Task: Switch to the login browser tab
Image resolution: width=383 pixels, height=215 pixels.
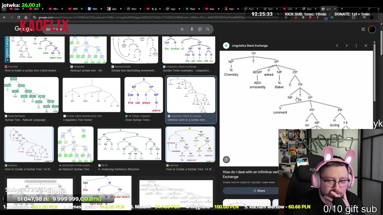Action: (x=173, y=9)
